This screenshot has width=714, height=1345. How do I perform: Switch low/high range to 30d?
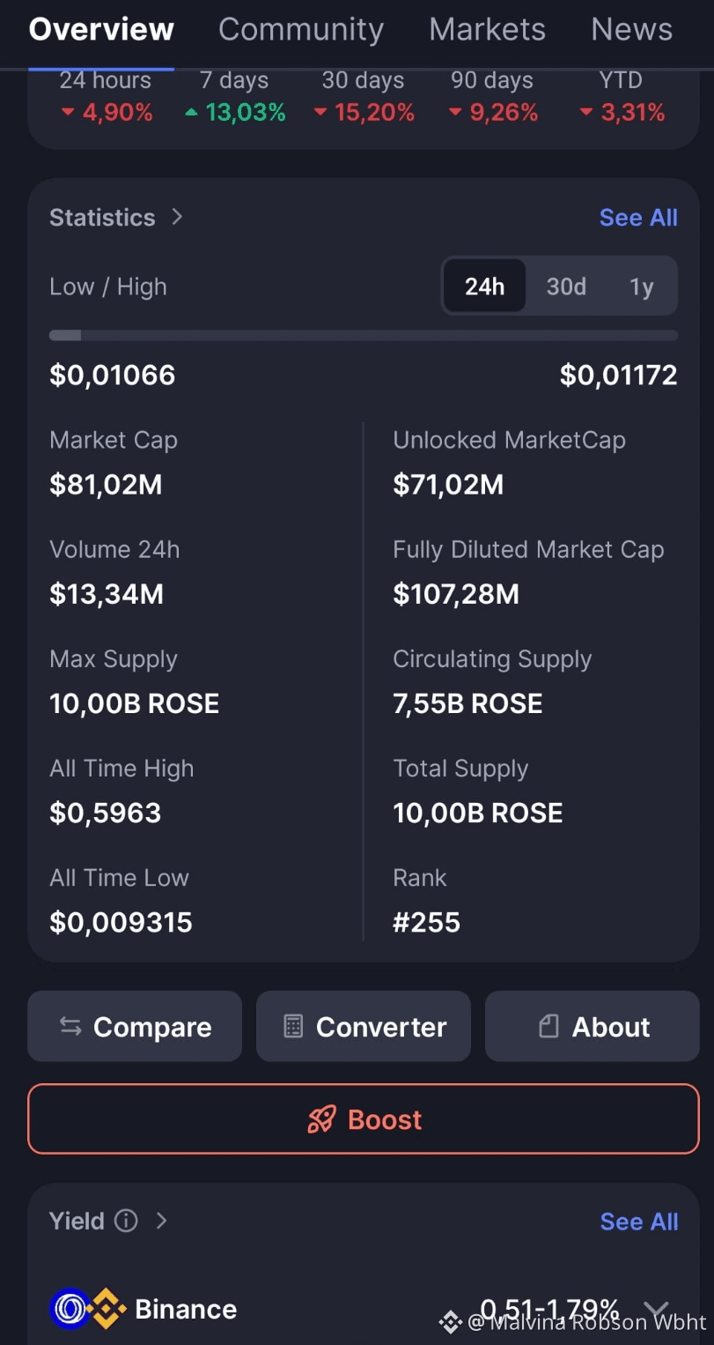[x=566, y=286]
